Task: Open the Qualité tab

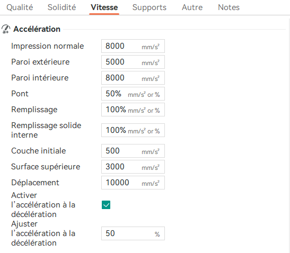Action: tap(20, 7)
